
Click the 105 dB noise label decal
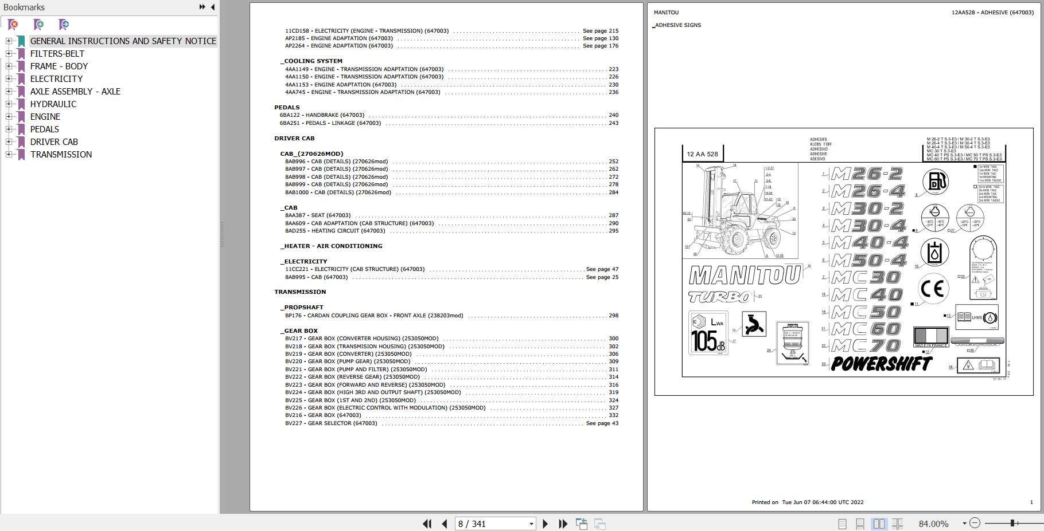708,333
